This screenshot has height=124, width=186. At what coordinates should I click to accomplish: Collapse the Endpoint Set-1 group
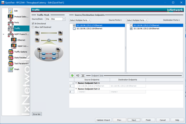pyautogui.click(x=76, y=83)
